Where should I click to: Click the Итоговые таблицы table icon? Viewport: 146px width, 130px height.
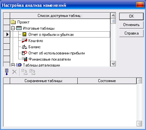tap(19, 28)
